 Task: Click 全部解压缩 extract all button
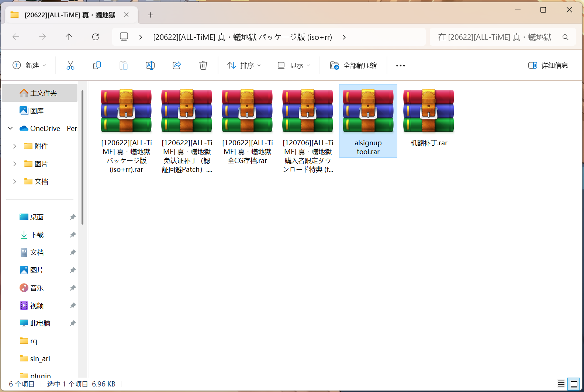[353, 65]
